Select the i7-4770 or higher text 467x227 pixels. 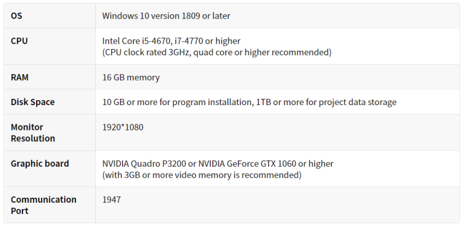(x=207, y=41)
